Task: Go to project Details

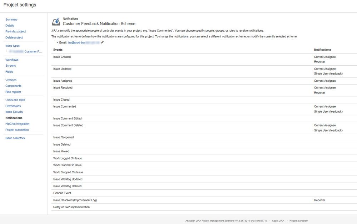Action: point(10,25)
